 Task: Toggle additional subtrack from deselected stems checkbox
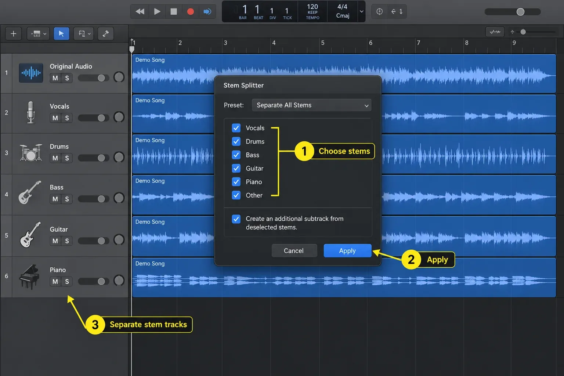click(x=236, y=219)
